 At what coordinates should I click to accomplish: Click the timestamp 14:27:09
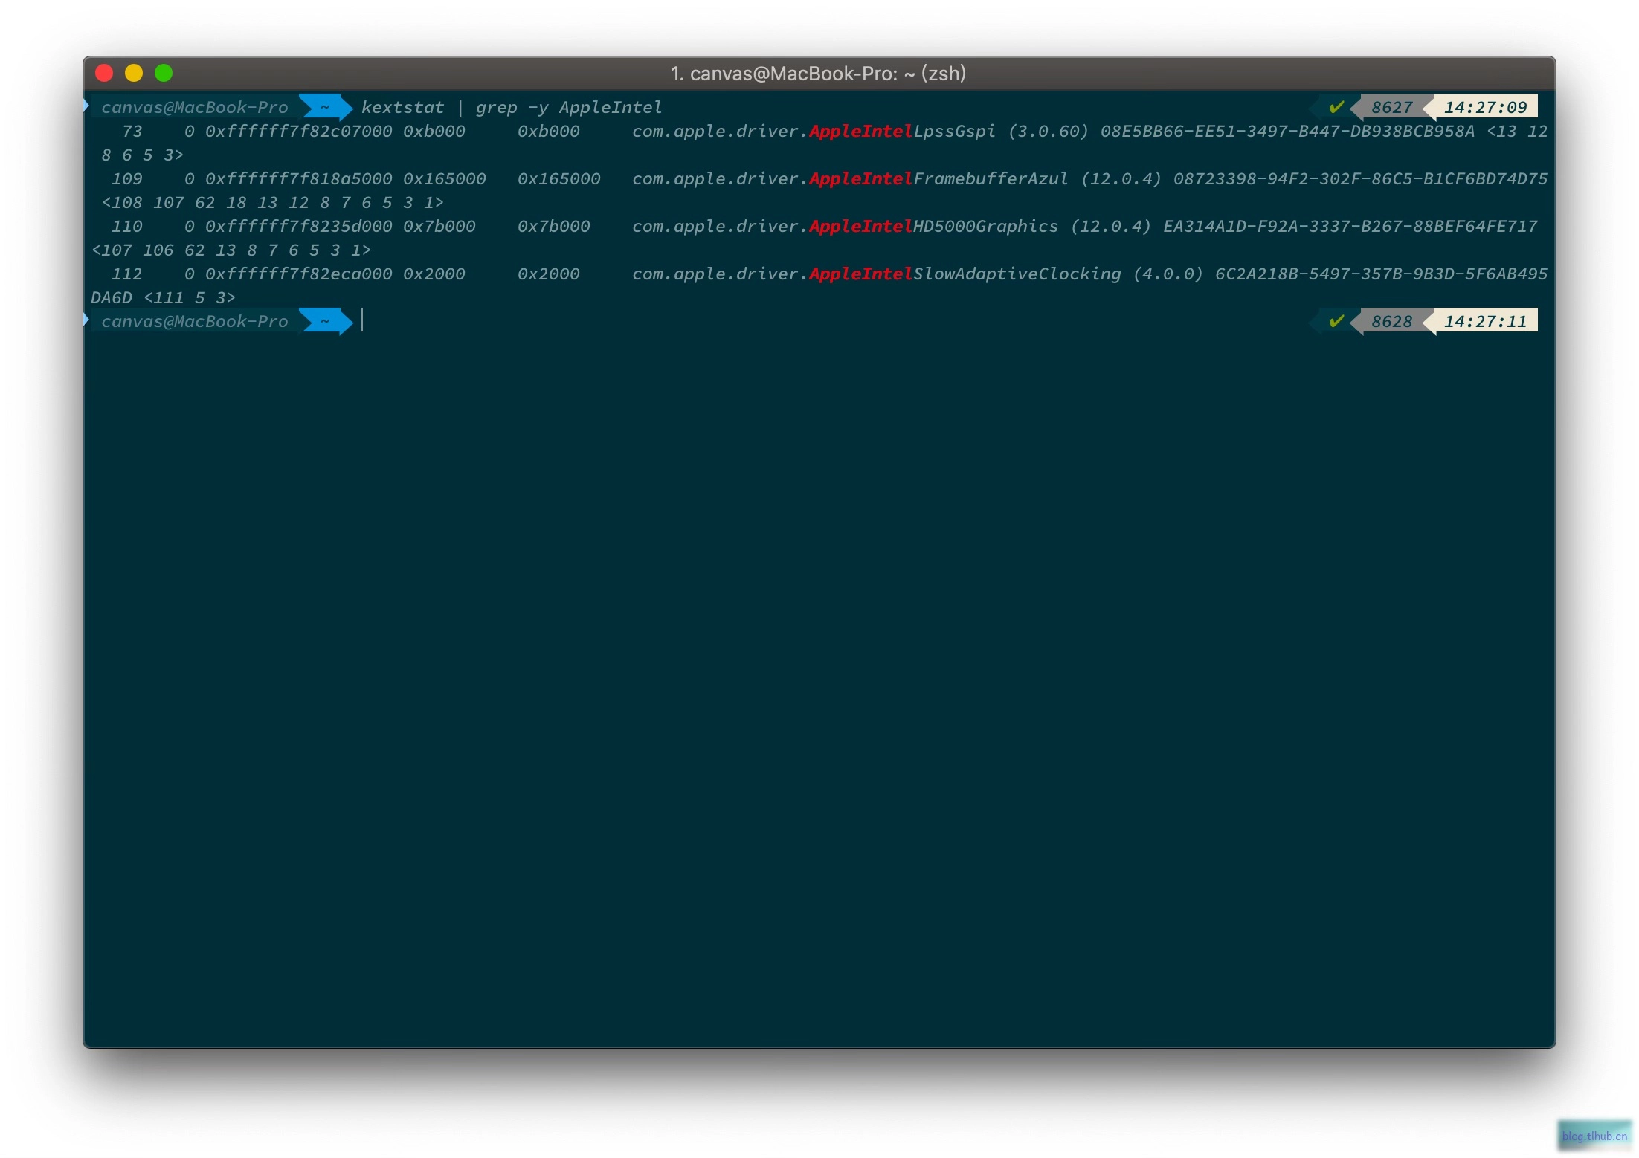[x=1485, y=108]
